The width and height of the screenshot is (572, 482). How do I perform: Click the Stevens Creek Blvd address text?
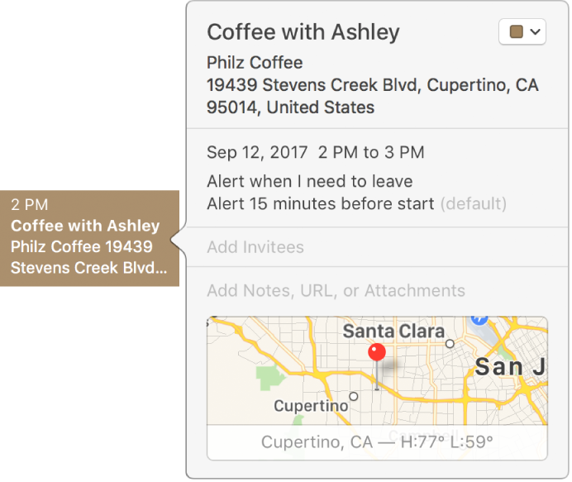pyautogui.click(x=372, y=85)
